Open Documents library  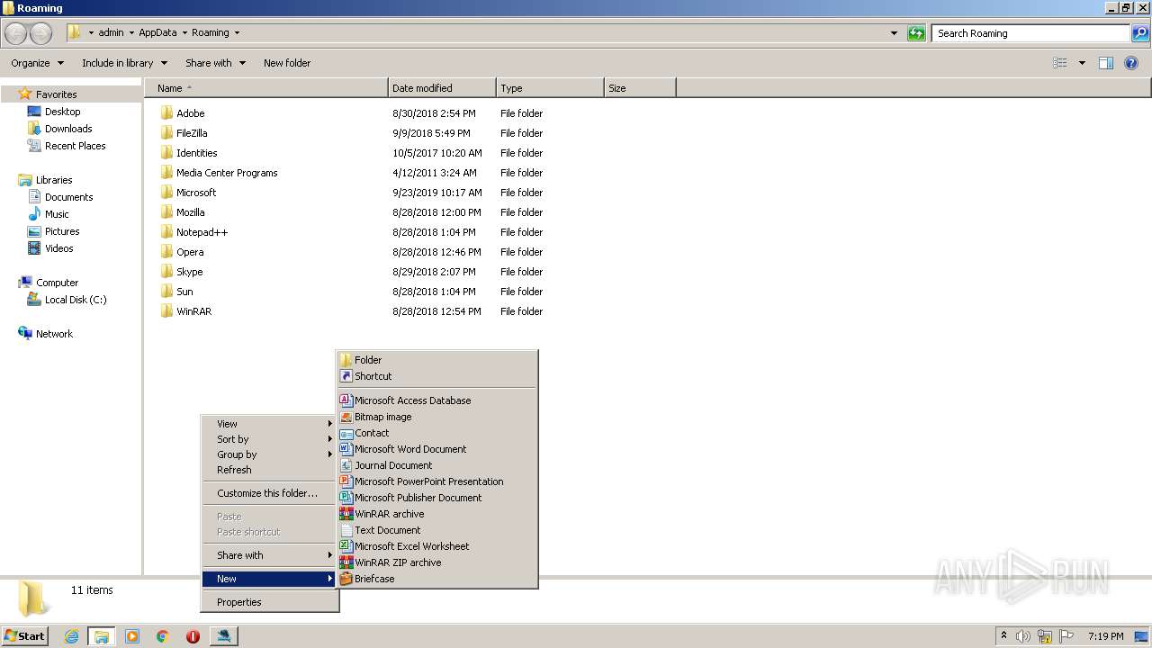pos(68,197)
